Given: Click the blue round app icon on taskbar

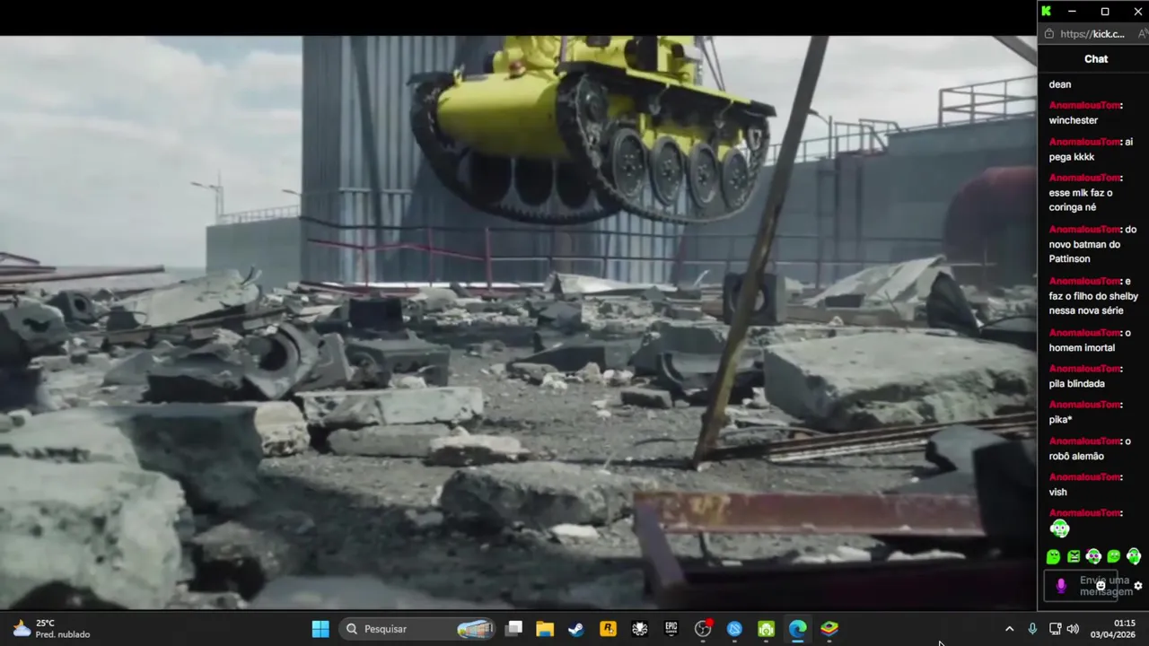Looking at the screenshot, I should (x=734, y=629).
